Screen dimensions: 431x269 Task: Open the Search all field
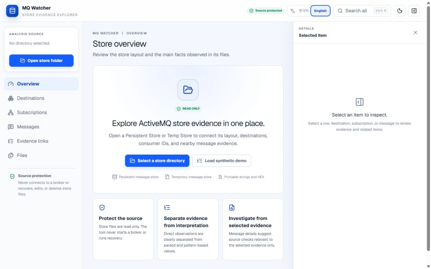coord(362,11)
